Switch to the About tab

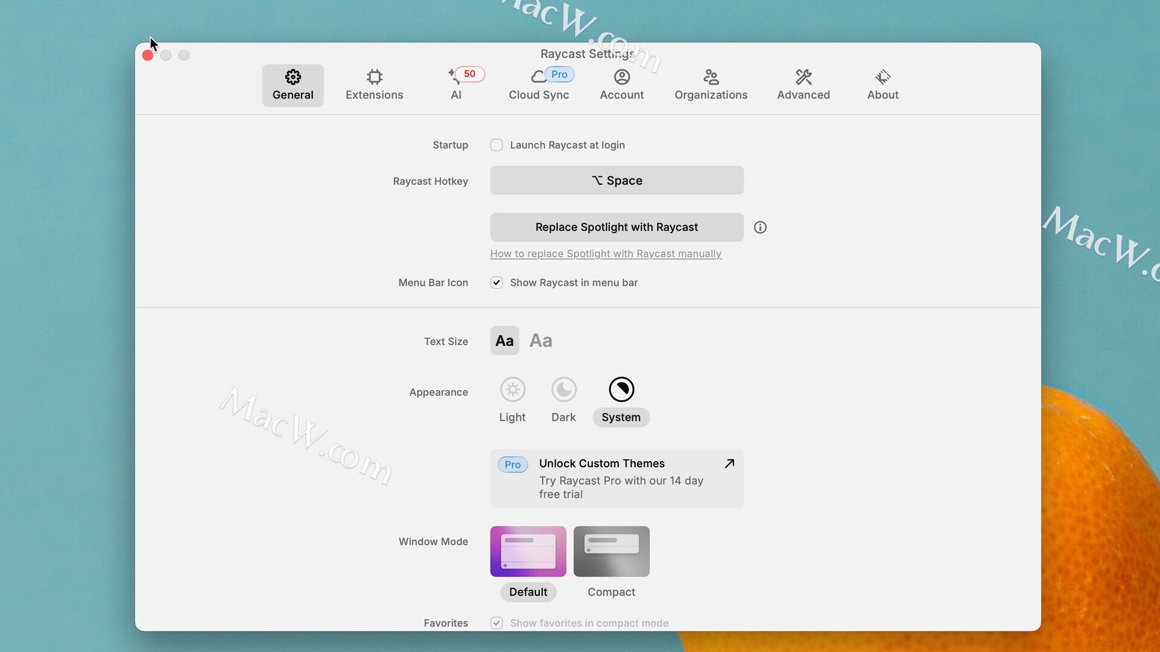click(x=883, y=85)
